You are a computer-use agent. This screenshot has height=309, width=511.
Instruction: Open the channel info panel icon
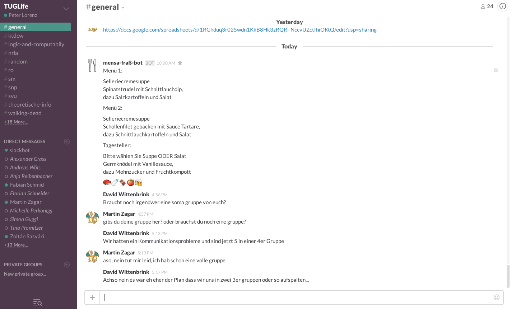[x=503, y=6]
